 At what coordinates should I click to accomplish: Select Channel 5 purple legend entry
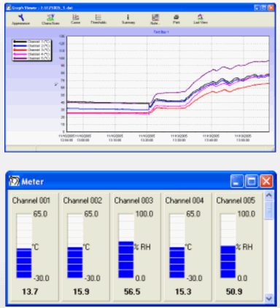[31, 58]
